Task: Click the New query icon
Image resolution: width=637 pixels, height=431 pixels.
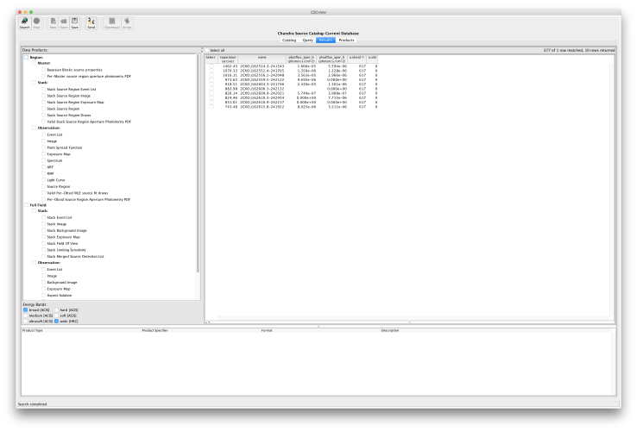Action: (53, 22)
